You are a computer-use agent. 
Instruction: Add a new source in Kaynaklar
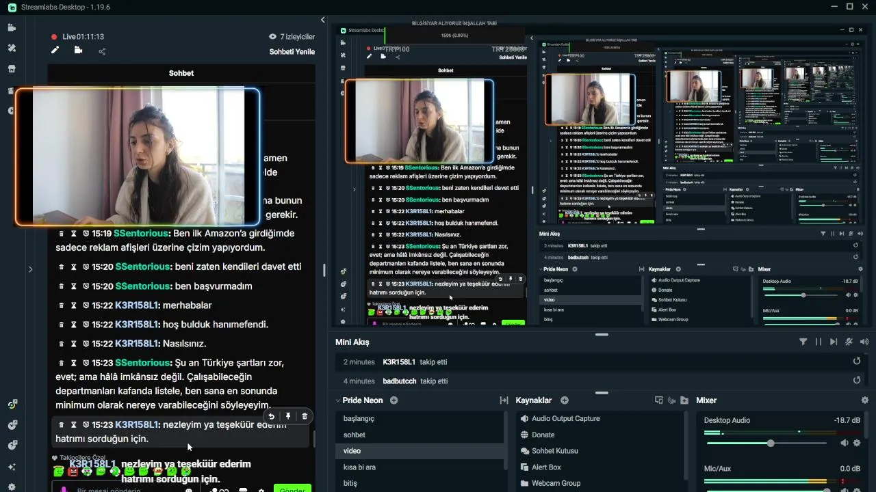click(565, 400)
